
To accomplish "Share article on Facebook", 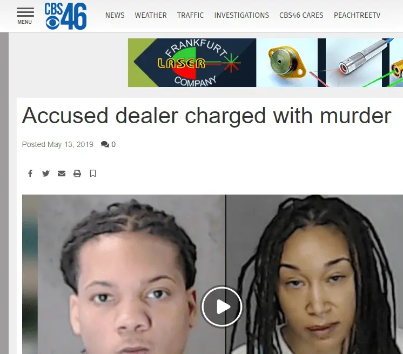I will click(30, 173).
